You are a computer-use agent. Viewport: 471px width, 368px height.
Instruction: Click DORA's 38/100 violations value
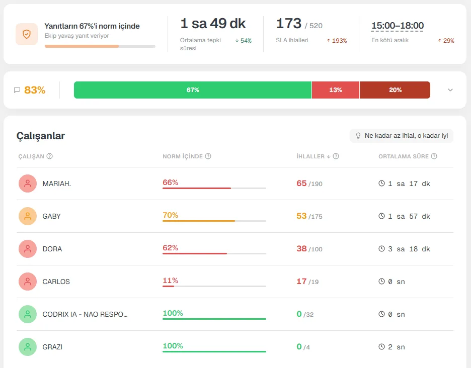click(x=309, y=249)
